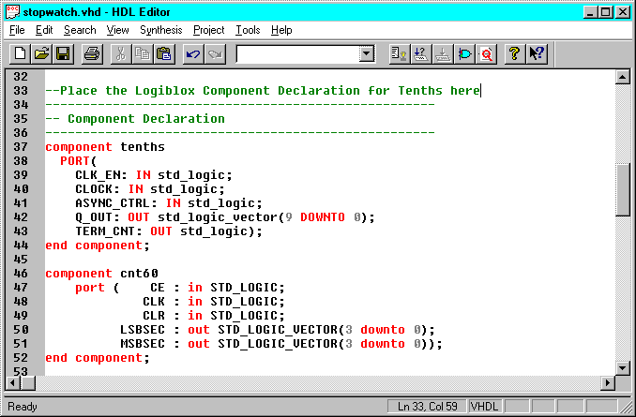
Task: Minimize the HDL Editor window
Action: click(590, 12)
